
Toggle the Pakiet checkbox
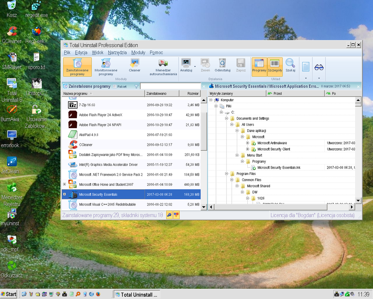click(115, 87)
